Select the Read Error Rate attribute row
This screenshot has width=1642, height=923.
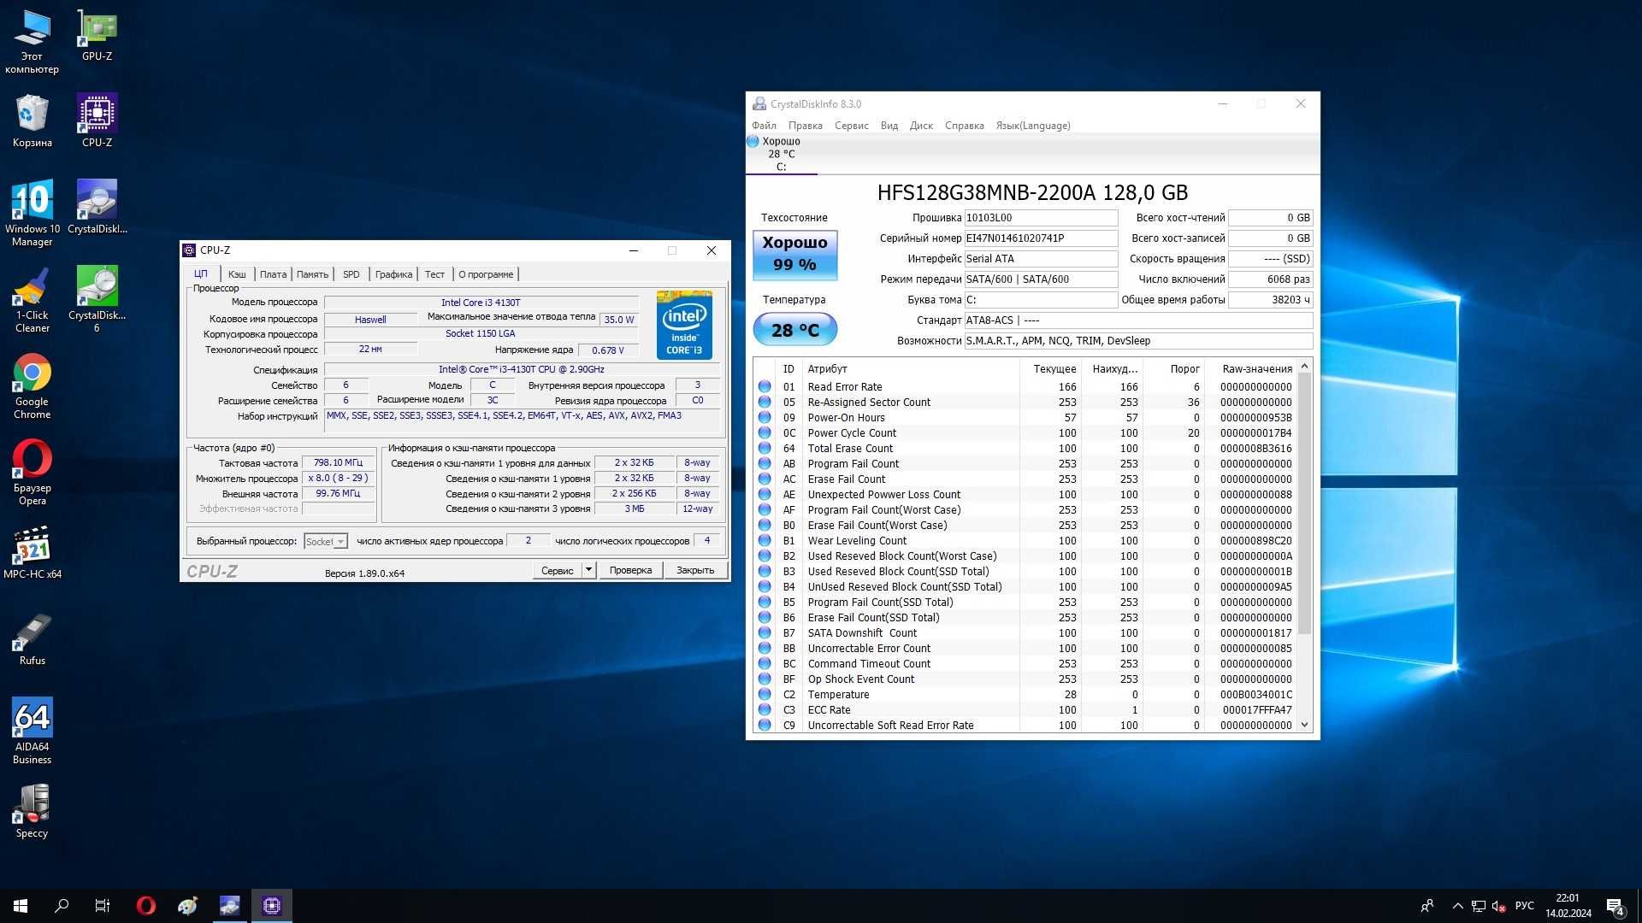pyautogui.click(x=1026, y=387)
